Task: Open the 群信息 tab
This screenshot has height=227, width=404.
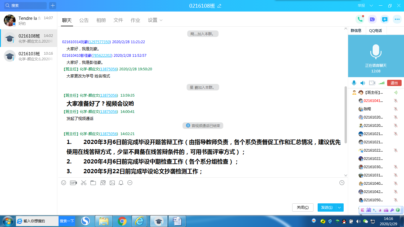Action: click(x=356, y=31)
